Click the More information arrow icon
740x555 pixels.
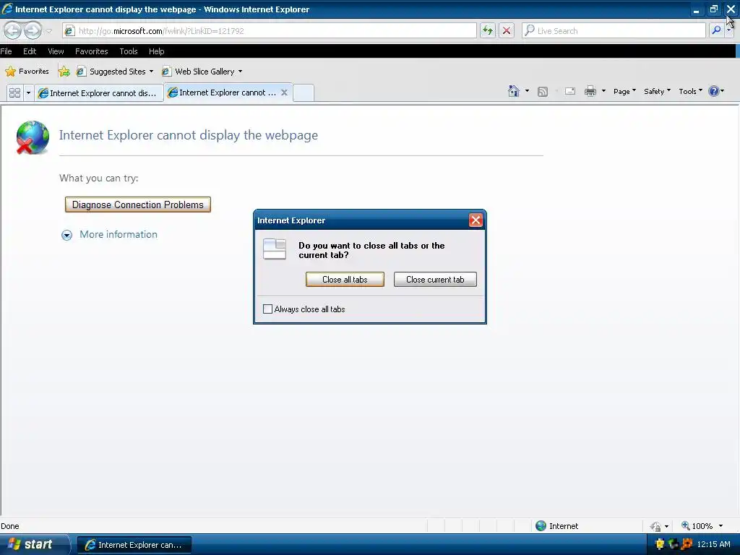(x=66, y=235)
